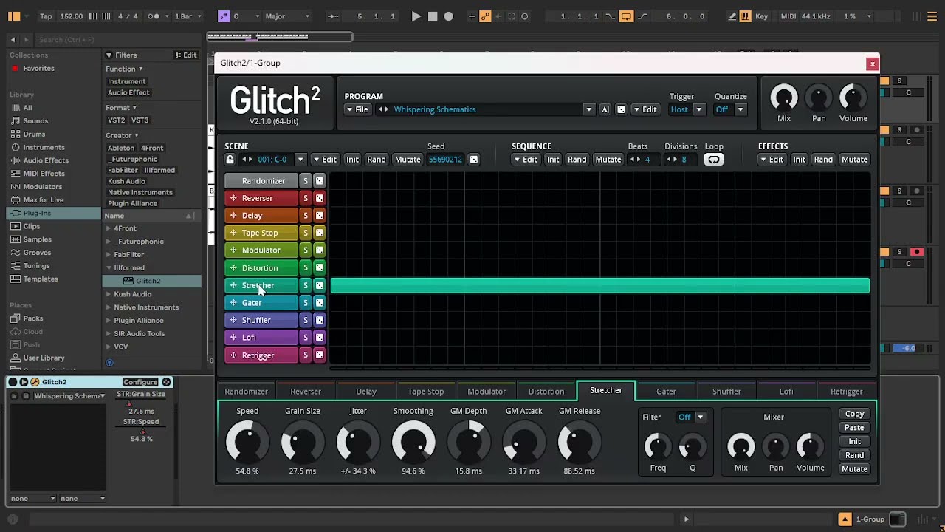The image size is (945, 532).
Task: Open the scene 001: C-0 dropdown
Action: 300,160
